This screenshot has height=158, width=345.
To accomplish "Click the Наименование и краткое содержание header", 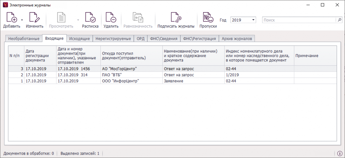I will point(193,56).
